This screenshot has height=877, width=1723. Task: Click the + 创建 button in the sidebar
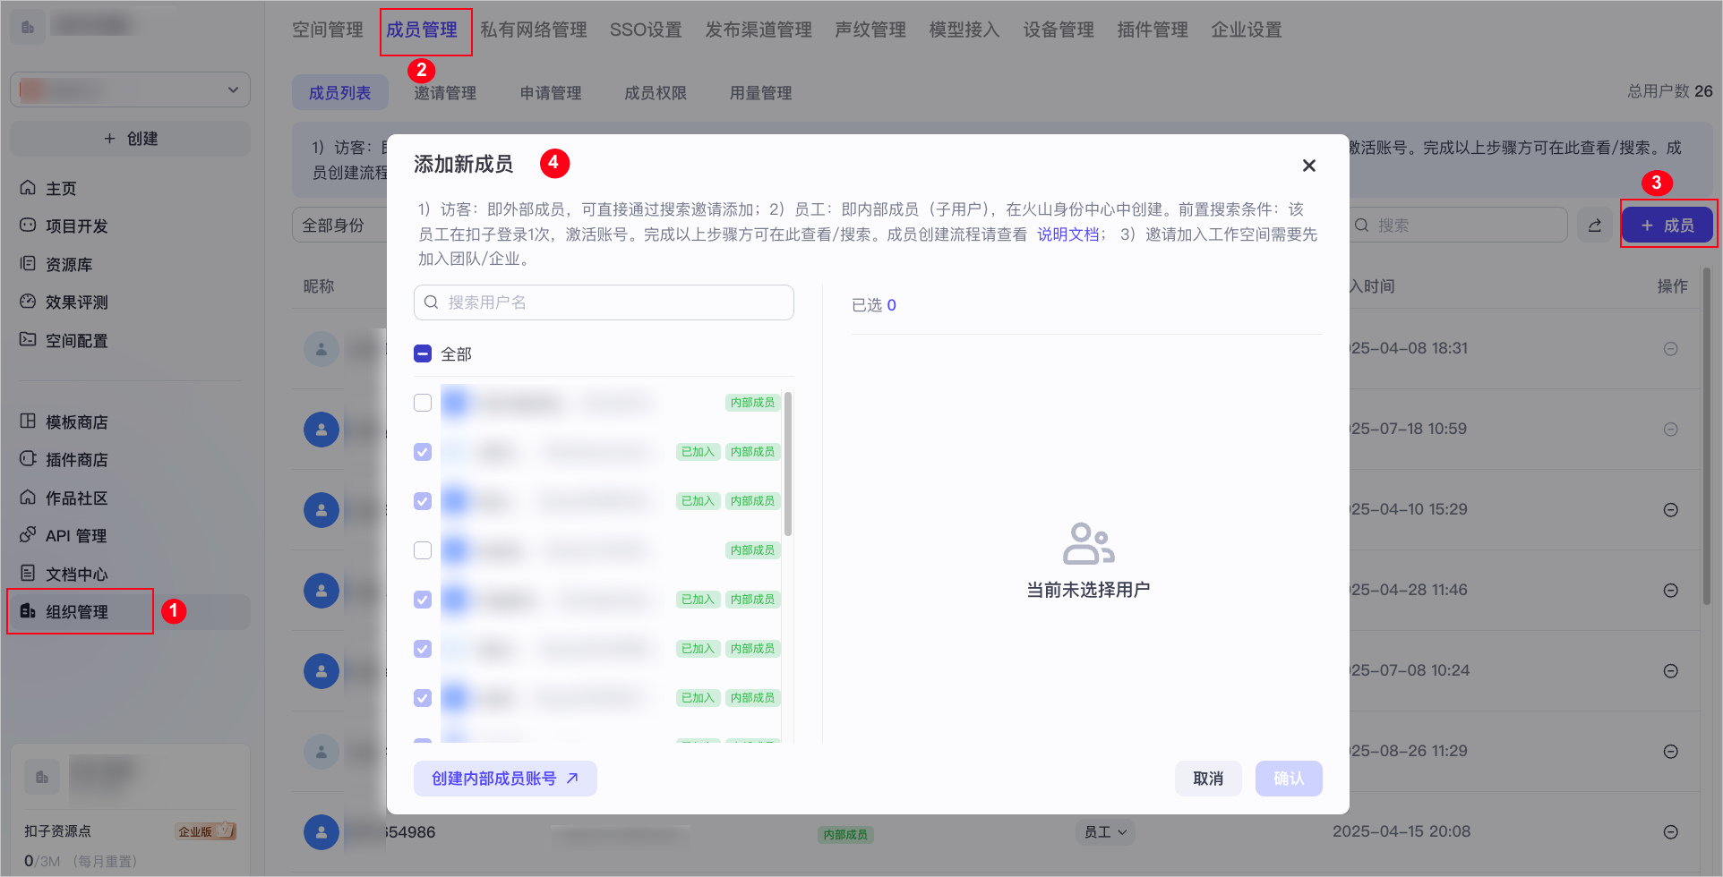coord(130,139)
